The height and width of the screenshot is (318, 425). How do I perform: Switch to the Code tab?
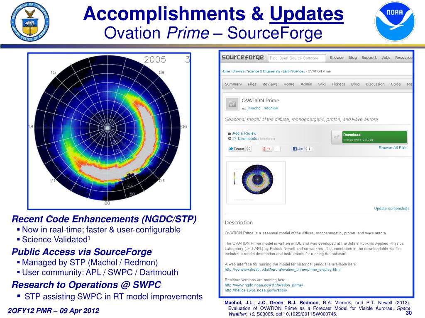click(396, 84)
